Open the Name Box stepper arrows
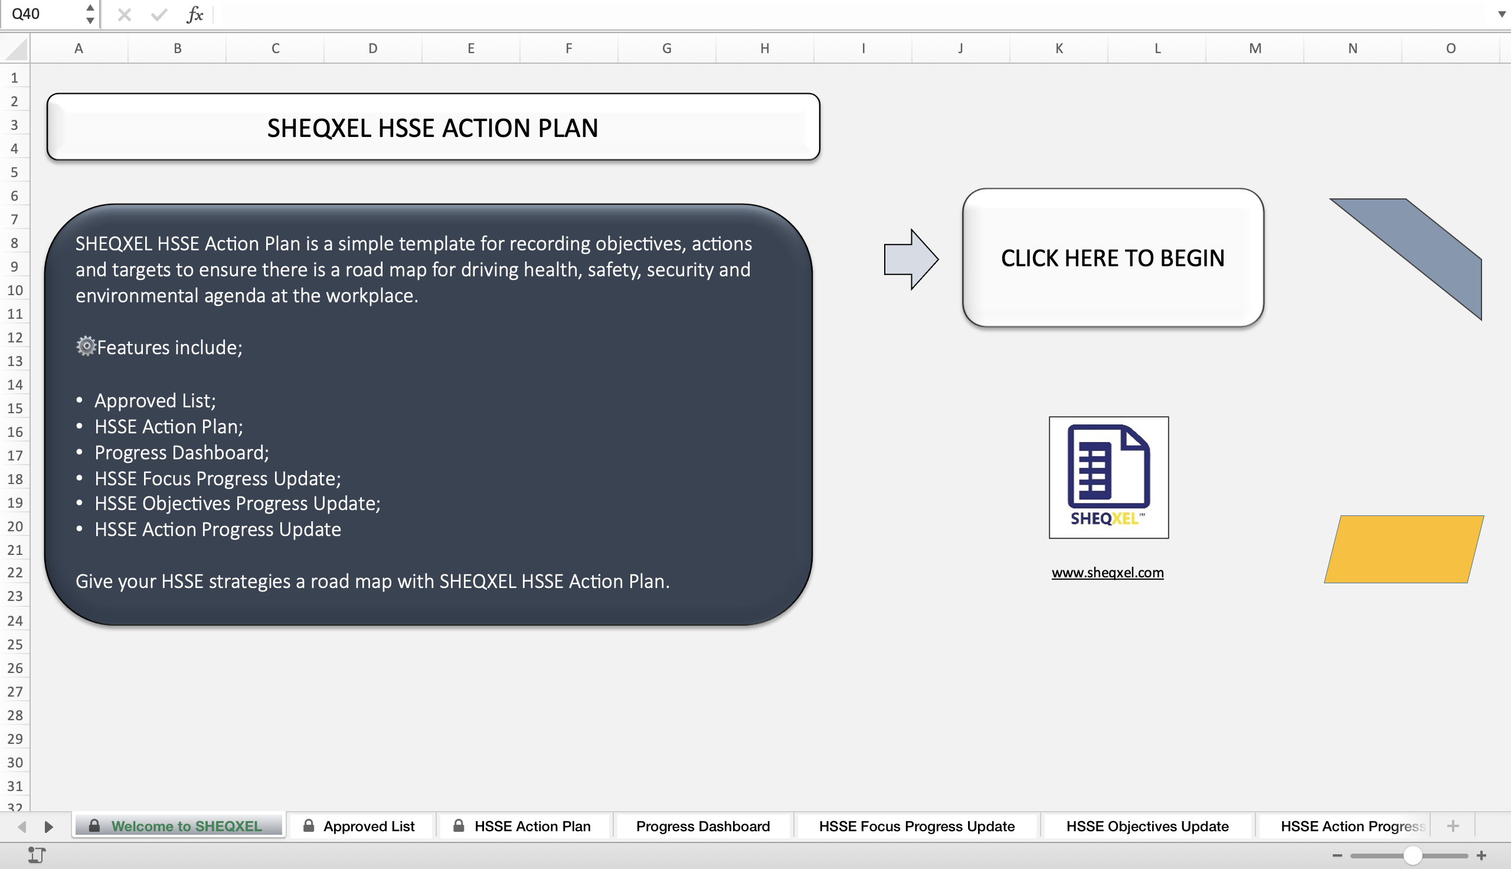 [x=90, y=14]
